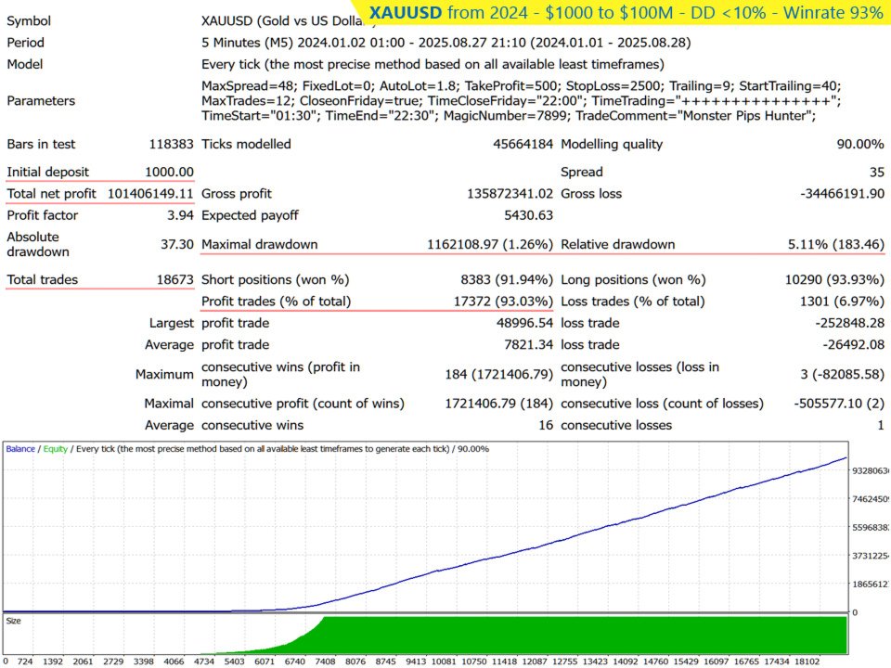Click the x-axis label 12087
891x668 pixels.
click(x=535, y=662)
